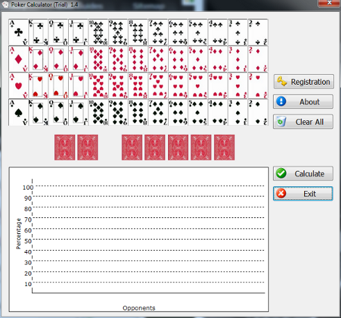The height and width of the screenshot is (318, 341).
Task: Select the 3 of Diamonds card
Action: tap(238, 59)
